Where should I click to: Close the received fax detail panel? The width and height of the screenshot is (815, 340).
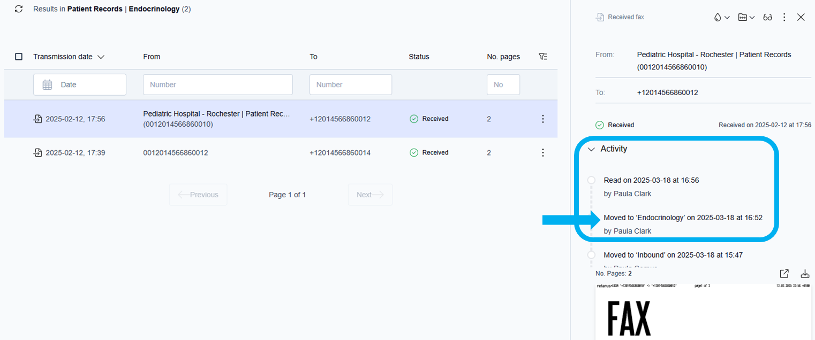tap(801, 17)
